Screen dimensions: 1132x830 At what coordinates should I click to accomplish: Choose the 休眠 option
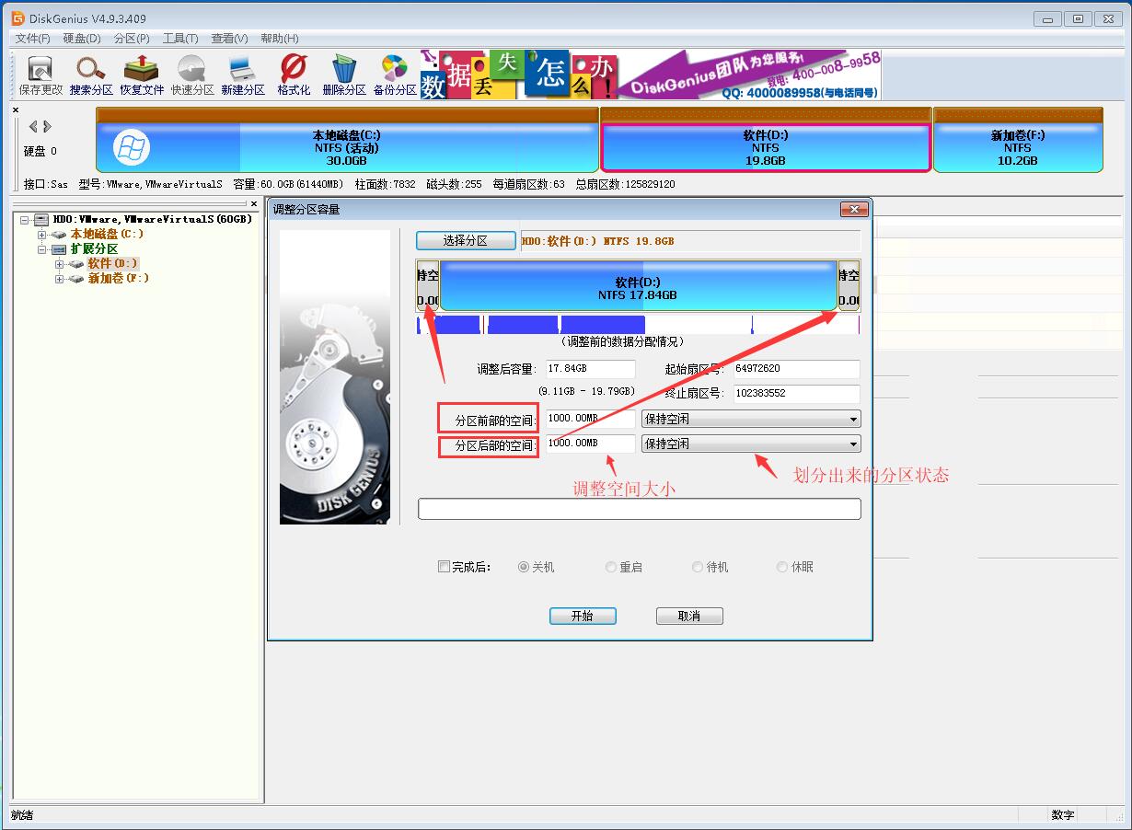click(x=784, y=566)
